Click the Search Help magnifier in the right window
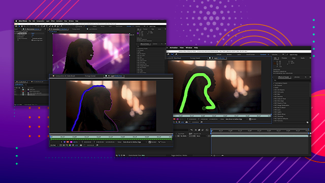 (x=287, y=54)
